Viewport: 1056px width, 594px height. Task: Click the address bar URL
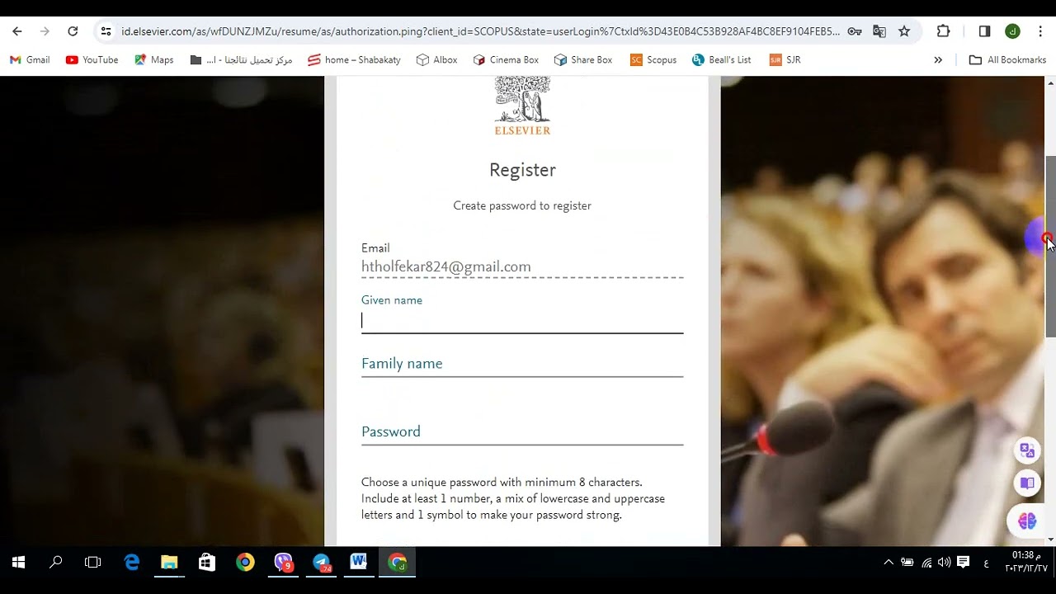(x=480, y=31)
